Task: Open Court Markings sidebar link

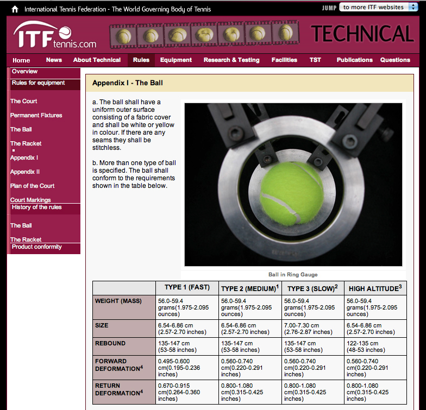Action: coord(30,200)
